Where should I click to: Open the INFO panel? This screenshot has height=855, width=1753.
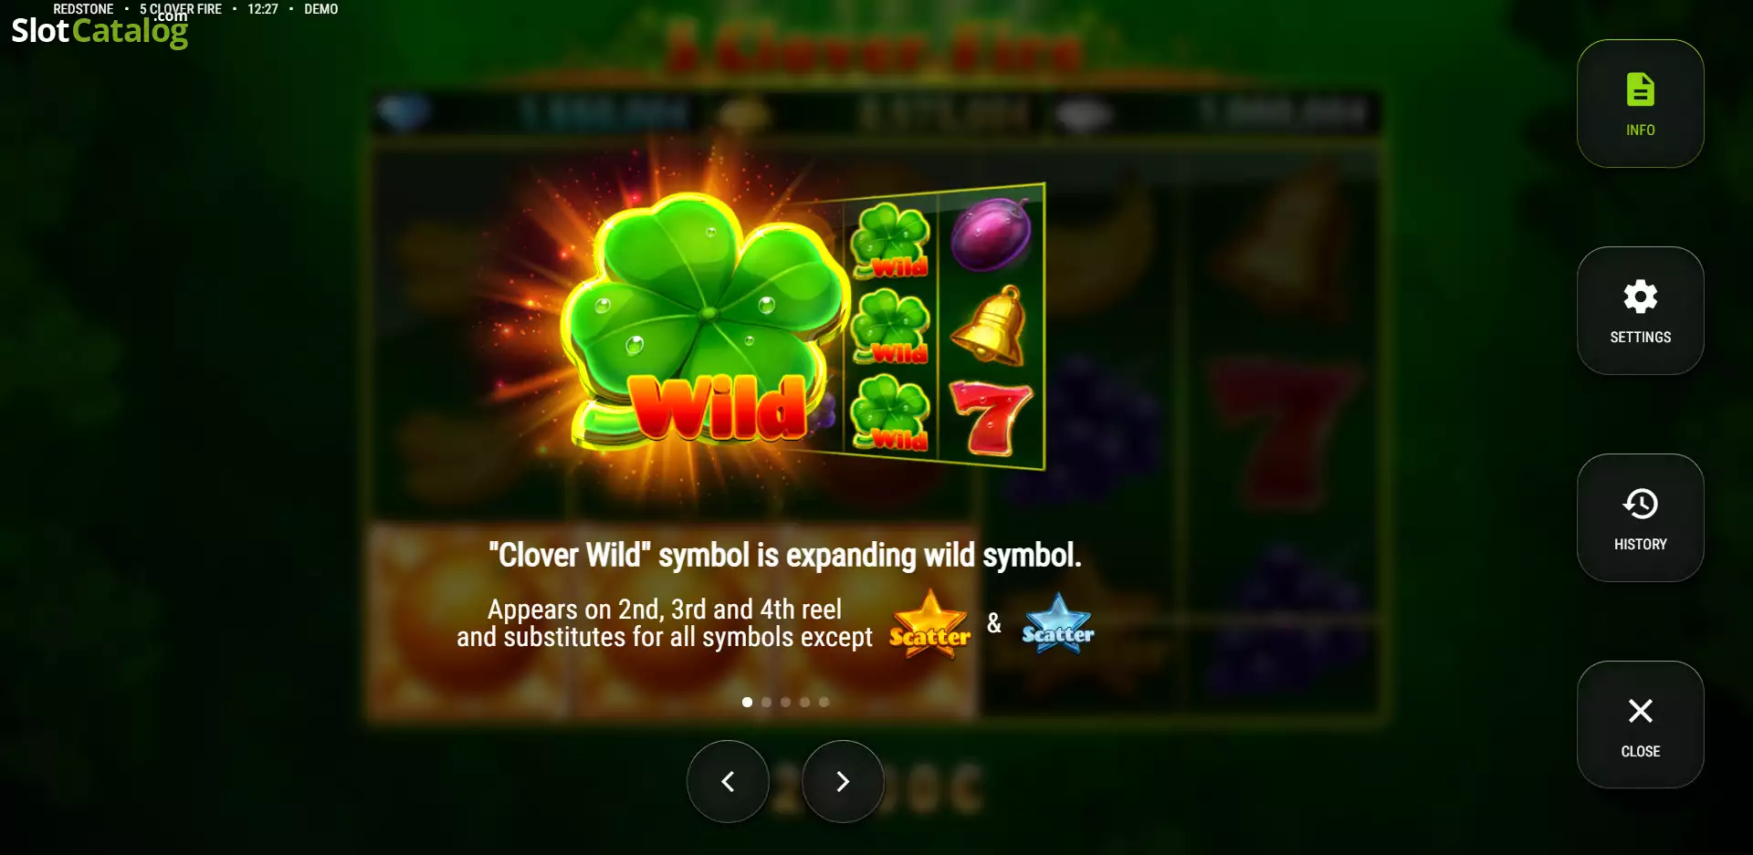pyautogui.click(x=1640, y=104)
